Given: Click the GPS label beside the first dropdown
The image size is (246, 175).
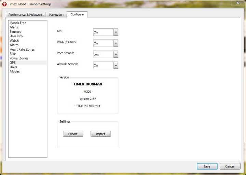Looking at the screenshot, I should coord(59,31).
